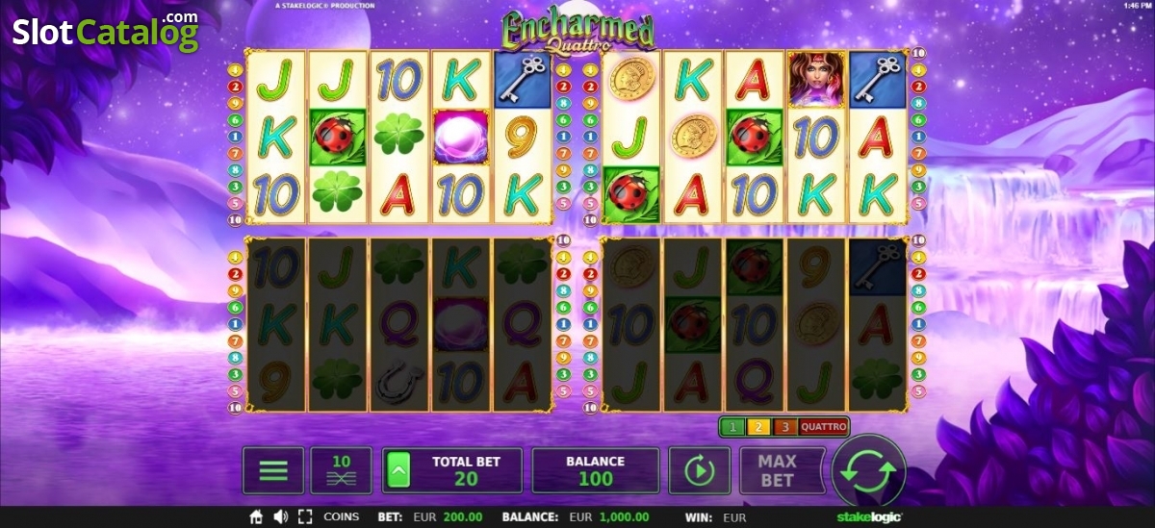This screenshot has height=528, width=1155.
Task: Mute sound with speaker icon
Action: (280, 517)
